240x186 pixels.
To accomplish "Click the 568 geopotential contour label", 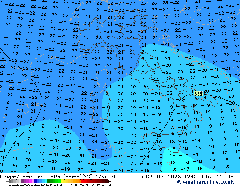I will [198, 94].
